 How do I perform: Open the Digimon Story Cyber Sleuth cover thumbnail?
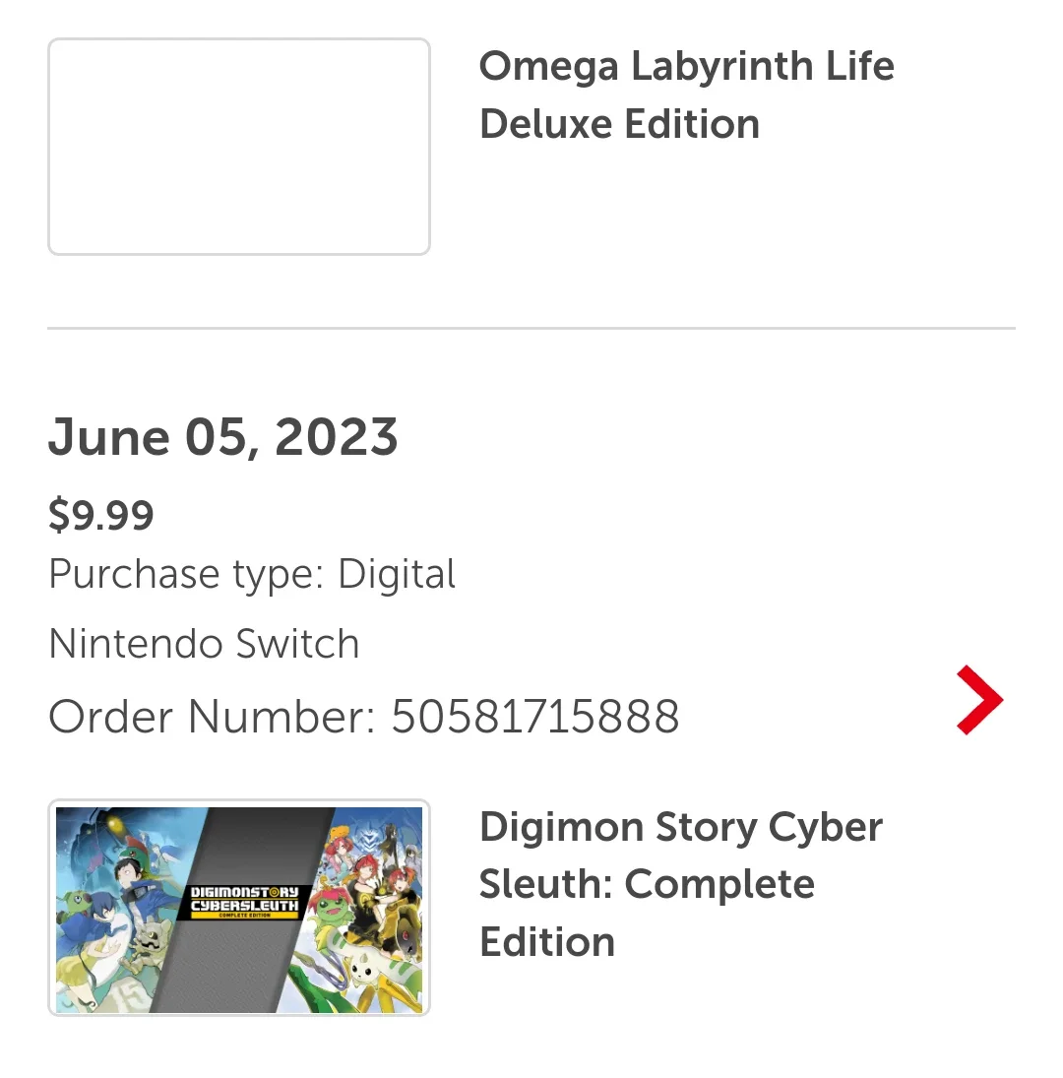[239, 908]
